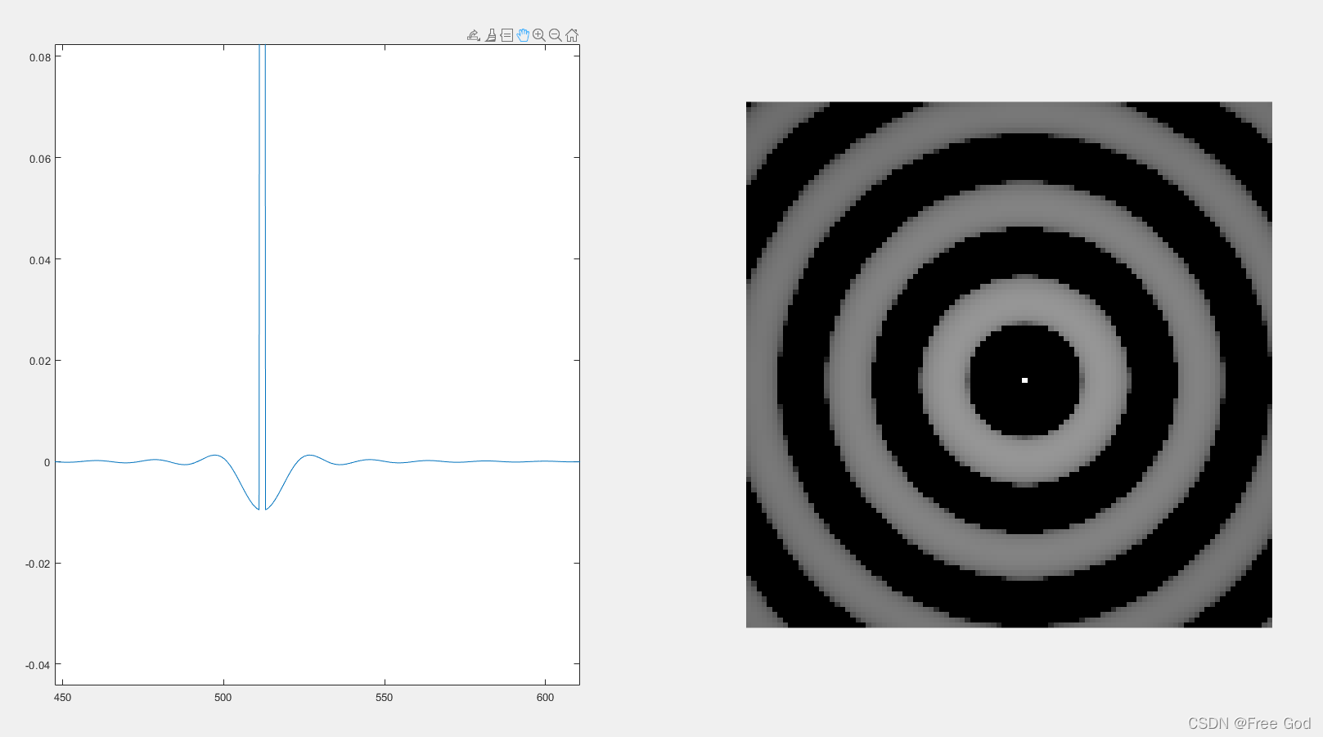
Task: Click the x-axis tick label 600
Action: pos(546,698)
